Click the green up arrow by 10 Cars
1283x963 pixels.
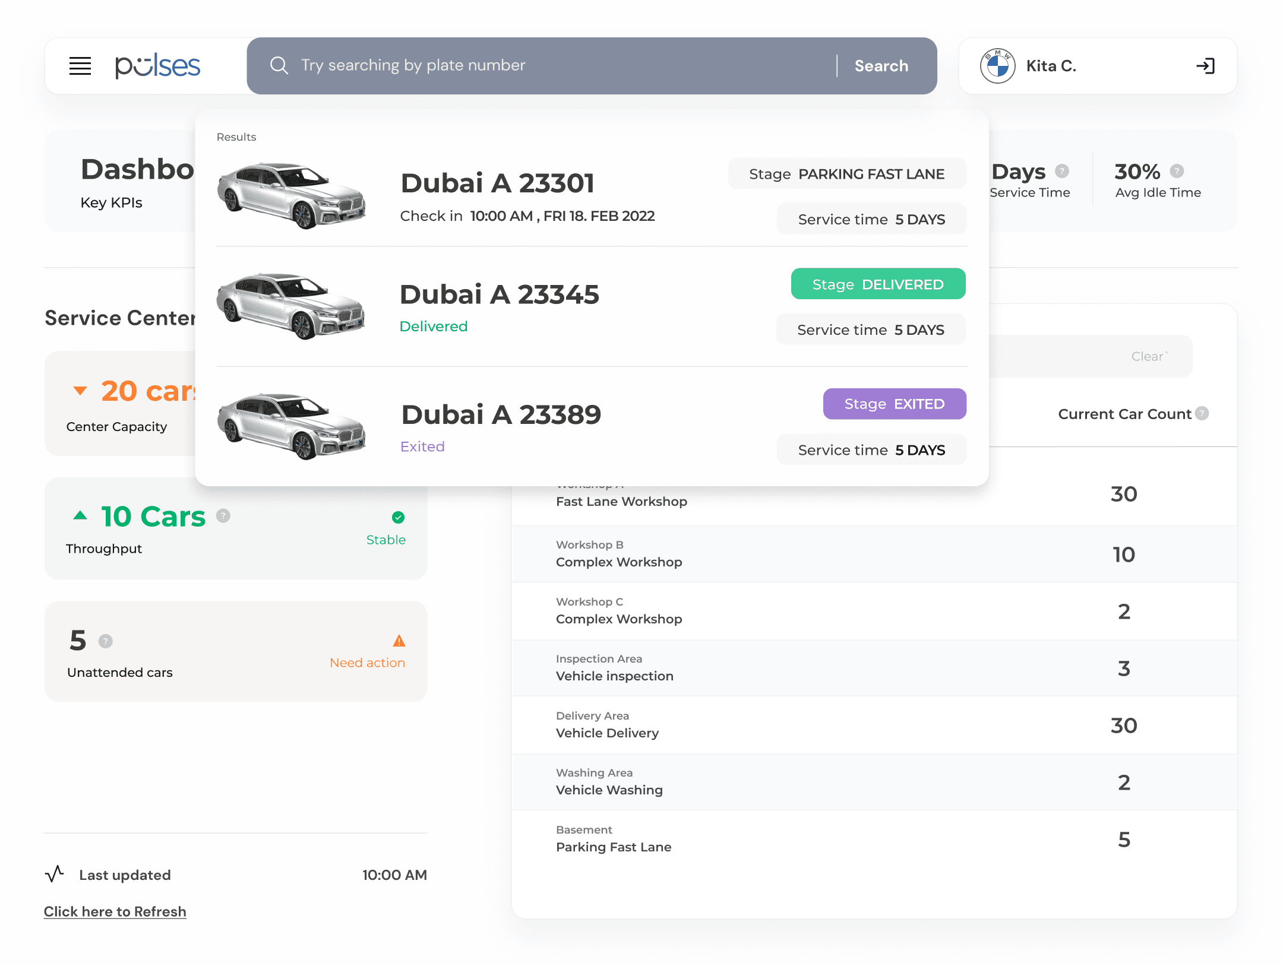pyautogui.click(x=80, y=515)
